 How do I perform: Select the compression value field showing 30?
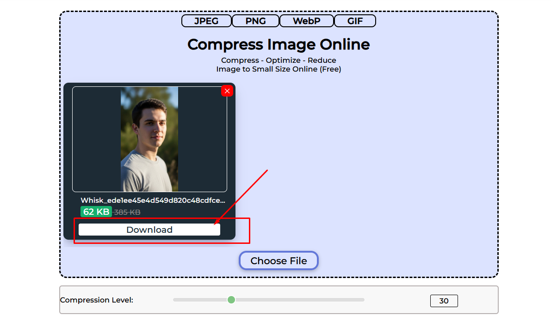[x=444, y=301]
